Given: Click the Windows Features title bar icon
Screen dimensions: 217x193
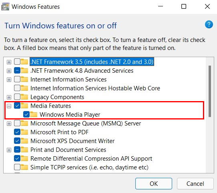Looking at the screenshot, I should pos(5,7).
